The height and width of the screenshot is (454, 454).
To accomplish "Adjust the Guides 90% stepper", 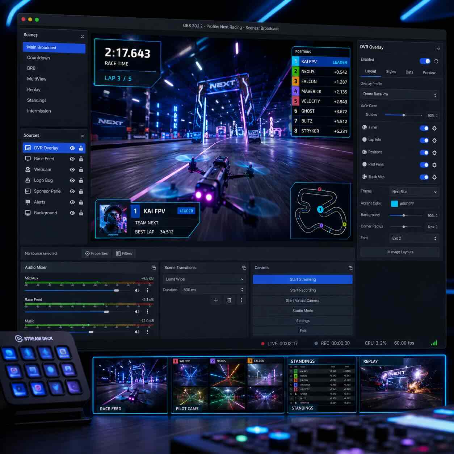I will pyautogui.click(x=437, y=115).
